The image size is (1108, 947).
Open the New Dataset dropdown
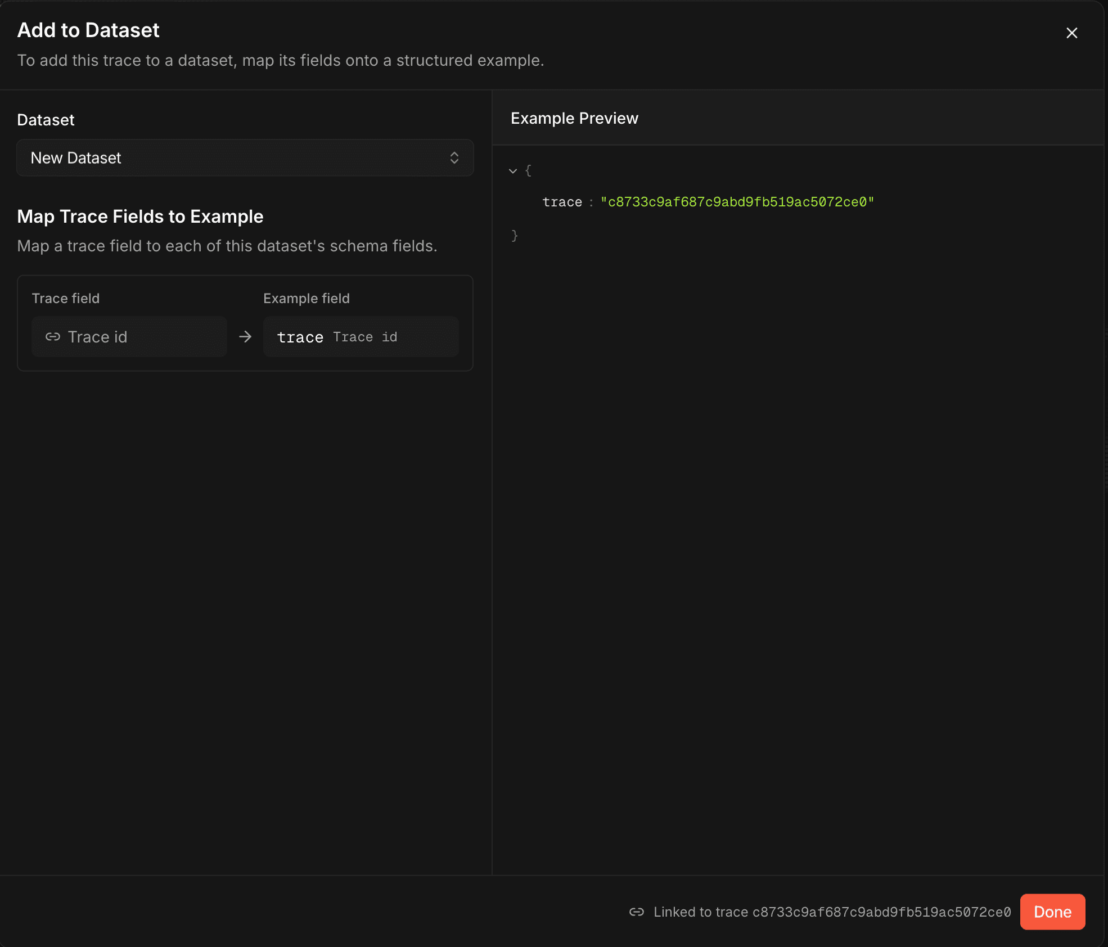[245, 158]
